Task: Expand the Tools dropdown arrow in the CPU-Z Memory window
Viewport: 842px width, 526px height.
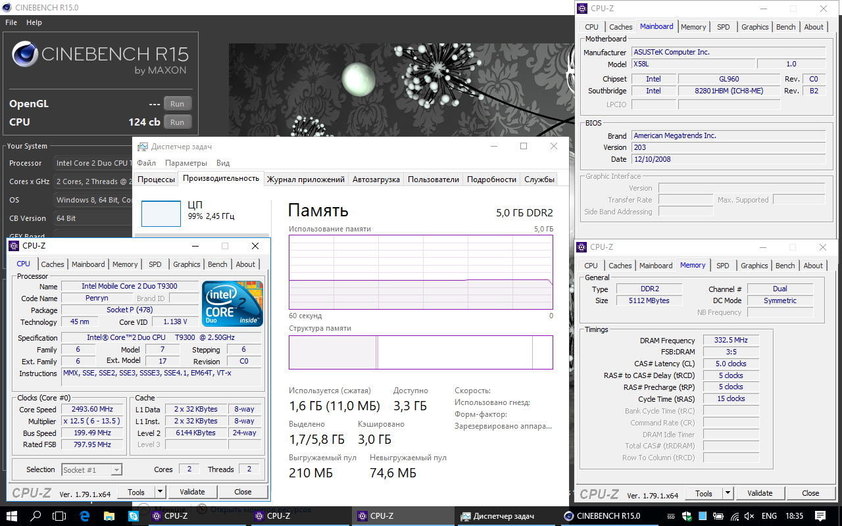Action: (728, 493)
